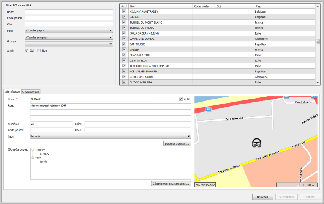
Task: Toggle the Actif checkbox beside the Nom field
Action: (181, 99)
